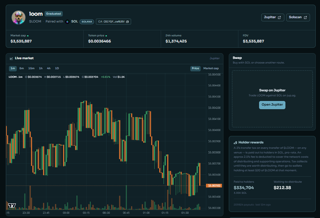Click the Graduated status badge
This screenshot has height=218, width=320.
coord(54,14)
